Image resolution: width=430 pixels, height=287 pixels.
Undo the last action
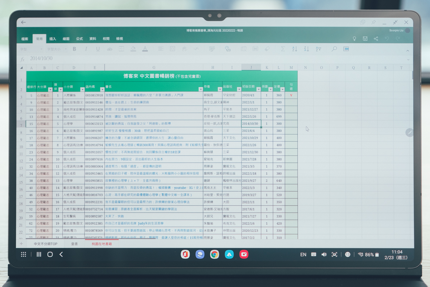click(387, 39)
